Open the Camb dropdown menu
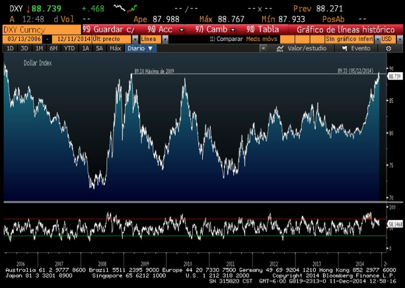Image resolution: width=405 pixels, height=288 pixels. [233, 30]
